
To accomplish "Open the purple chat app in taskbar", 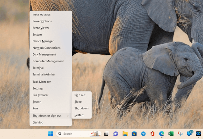I will coord(116,134).
